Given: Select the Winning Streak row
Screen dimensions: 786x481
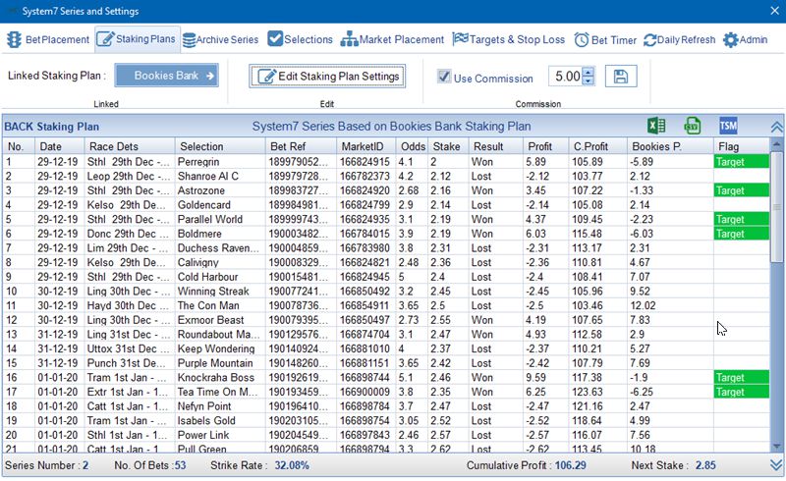Looking at the screenshot, I should point(386,292).
